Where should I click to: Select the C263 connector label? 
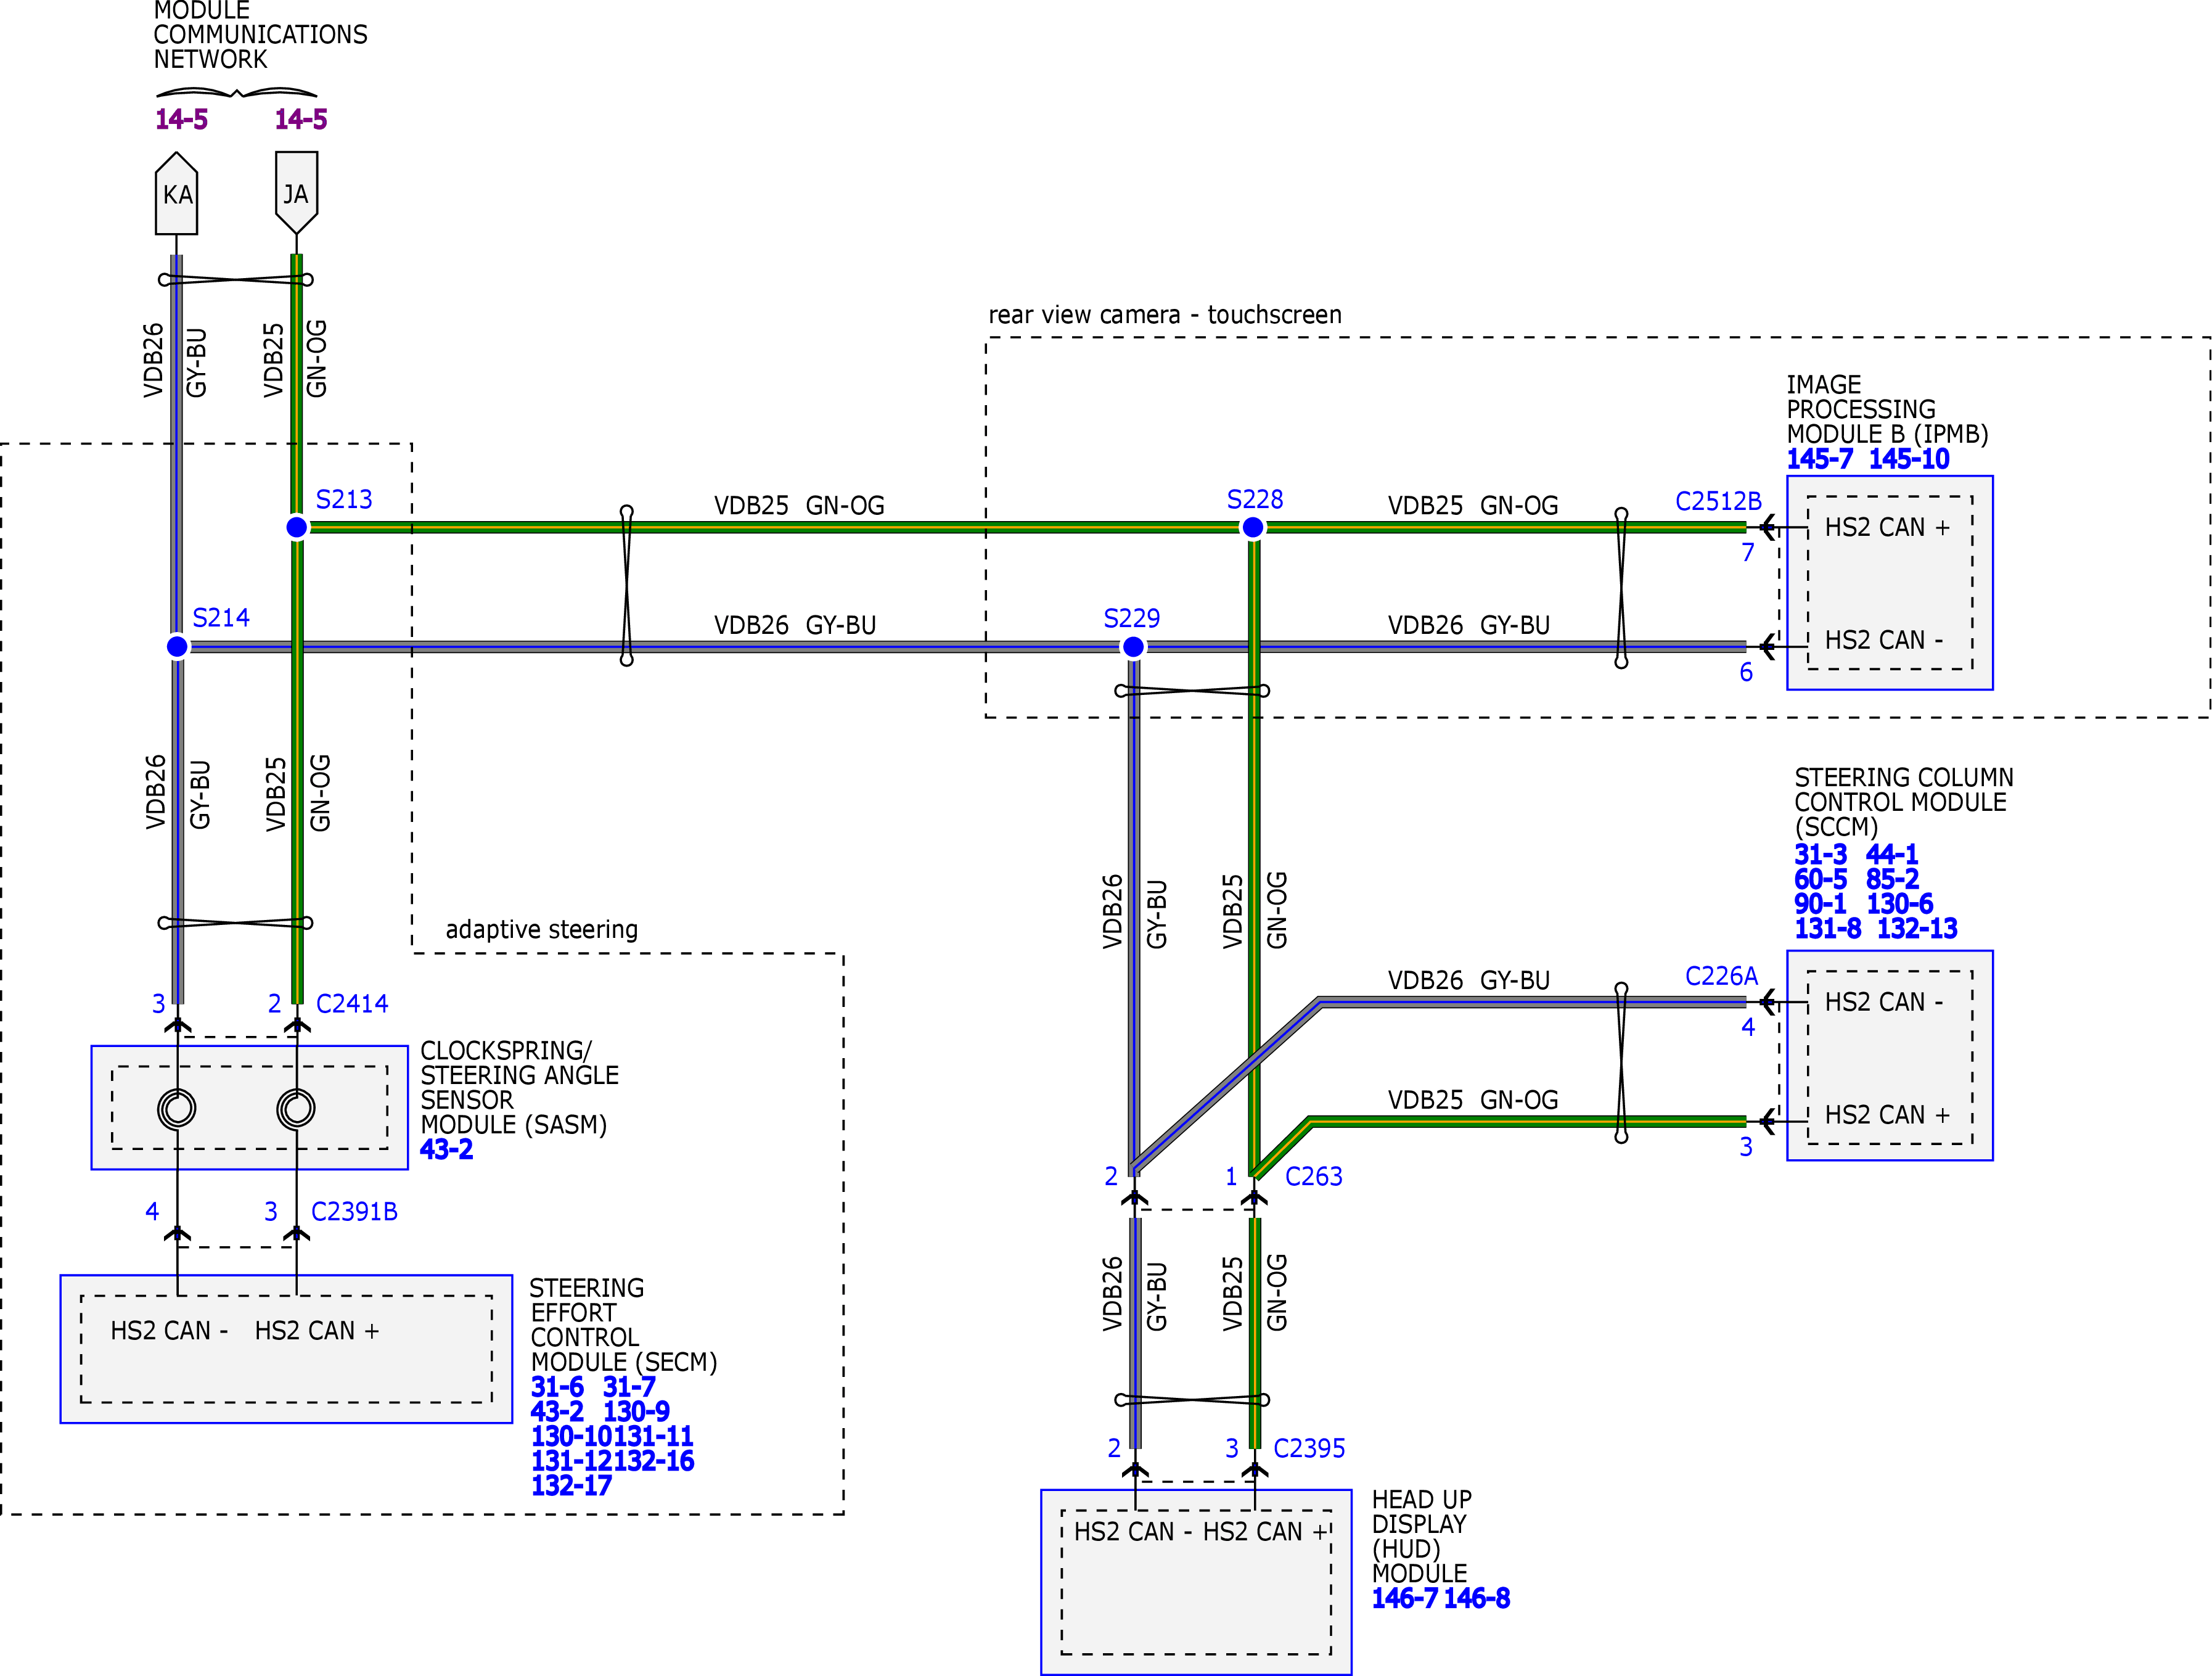(1313, 1176)
